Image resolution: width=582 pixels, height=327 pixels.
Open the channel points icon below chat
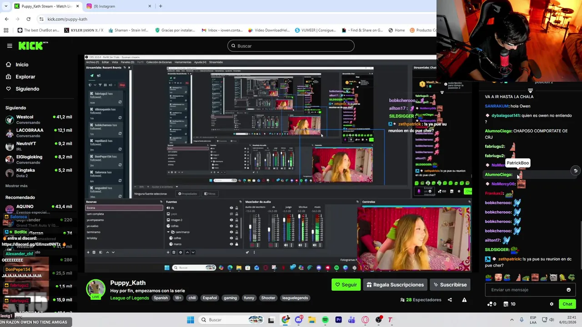pos(491,304)
